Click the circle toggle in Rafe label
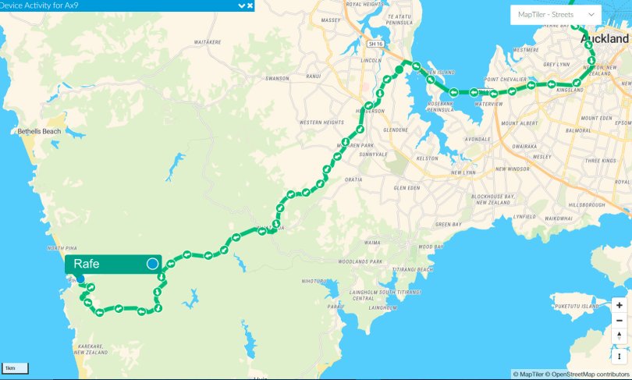The image size is (632, 380). pos(152,264)
